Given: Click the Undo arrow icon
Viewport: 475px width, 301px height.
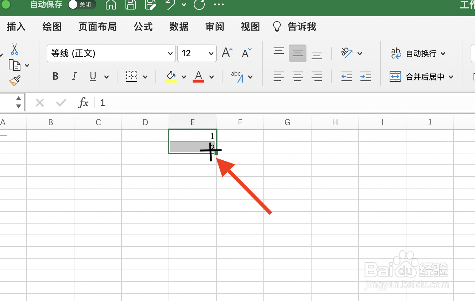Looking at the screenshot, I should point(170,5).
